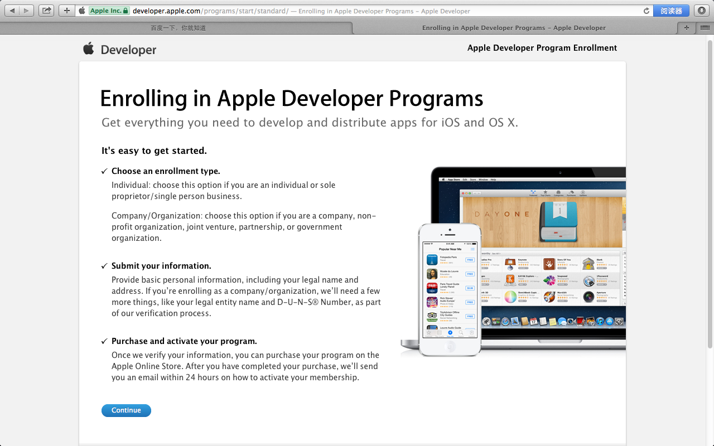Click the Day One app banner on the MacBook screen
Screen dimensions: 714x446
pyautogui.click(x=542, y=222)
